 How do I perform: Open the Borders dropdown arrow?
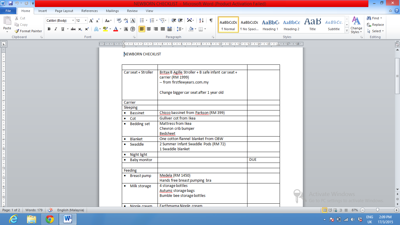205,29
